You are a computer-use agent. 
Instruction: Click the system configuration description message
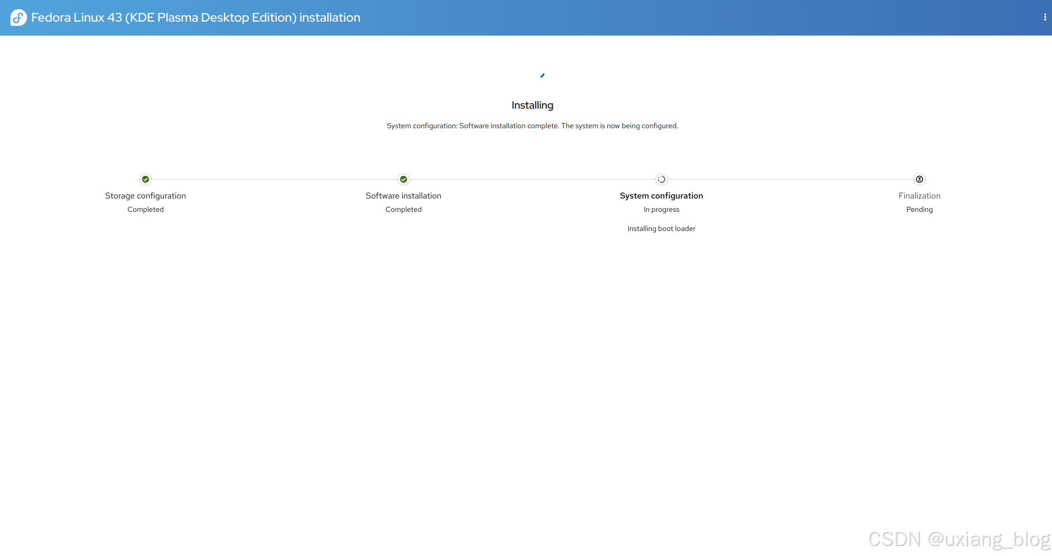coord(532,126)
